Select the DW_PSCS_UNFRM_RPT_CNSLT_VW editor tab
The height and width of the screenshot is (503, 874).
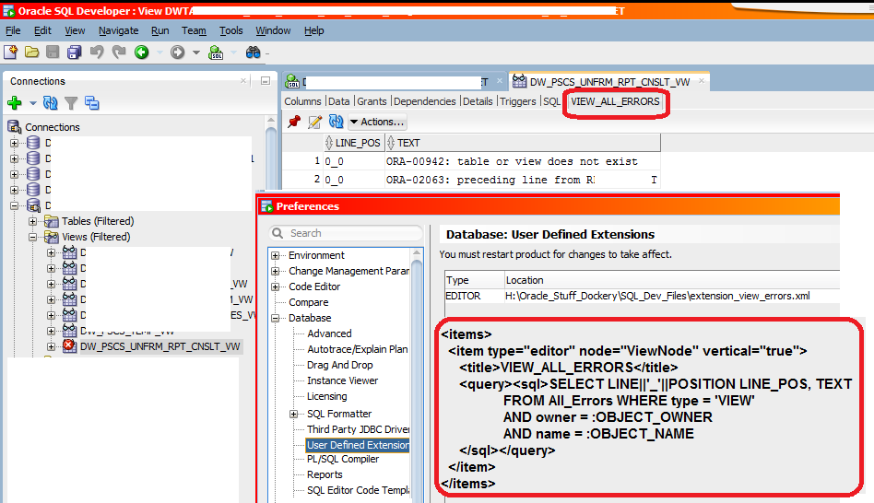(x=608, y=82)
